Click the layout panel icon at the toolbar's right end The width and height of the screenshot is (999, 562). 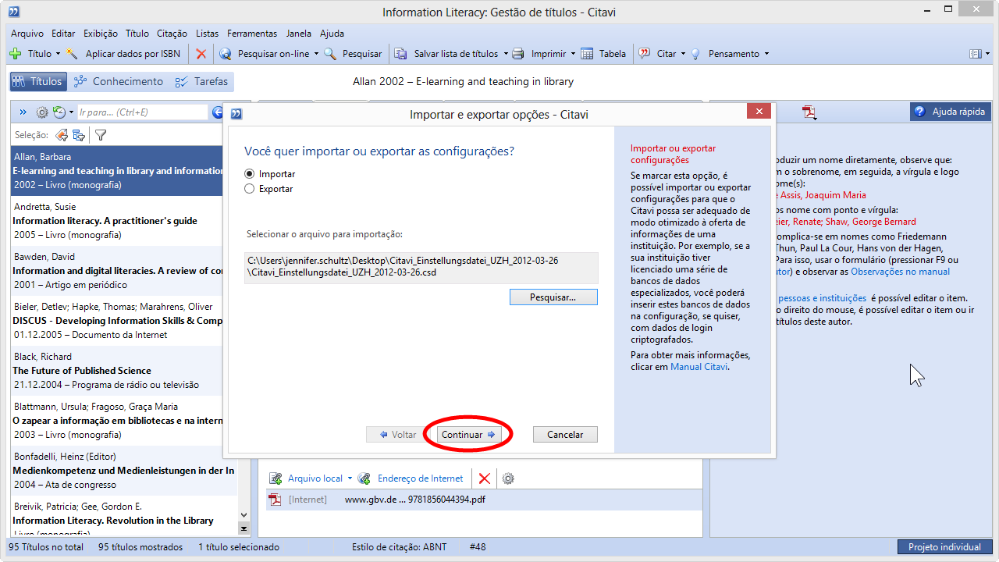pyautogui.click(x=975, y=54)
